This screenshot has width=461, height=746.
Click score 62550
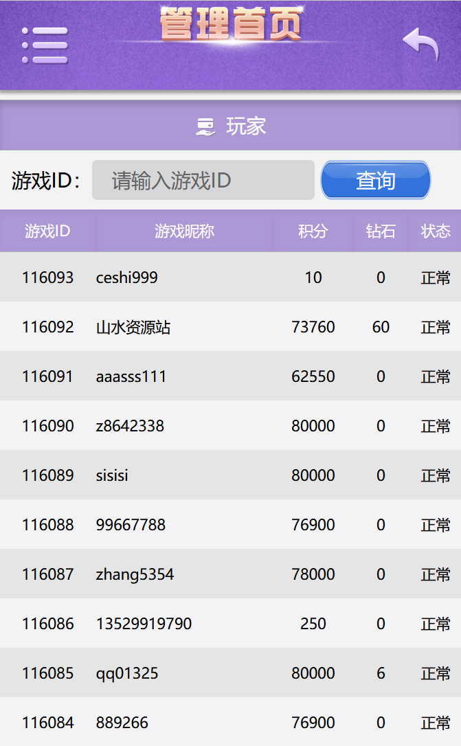[x=313, y=376]
